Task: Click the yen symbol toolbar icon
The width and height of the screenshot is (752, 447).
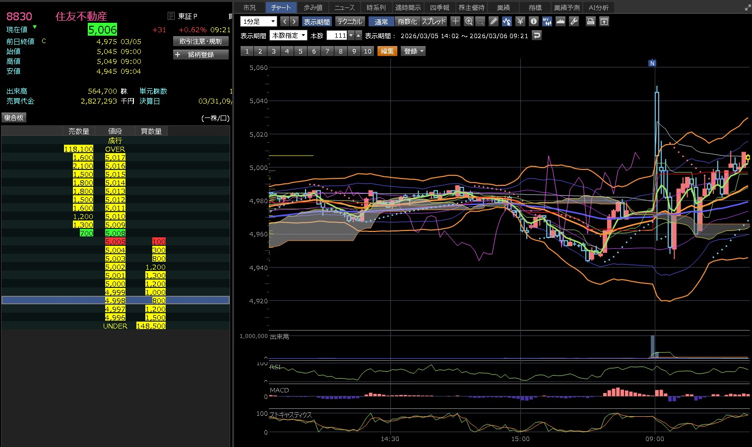Action: (x=520, y=21)
